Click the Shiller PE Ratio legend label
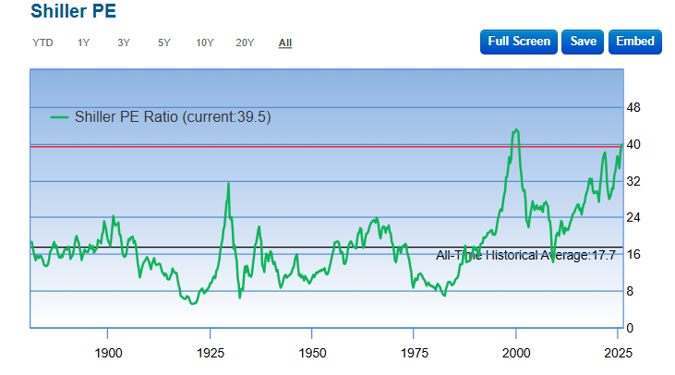 pyautogui.click(x=173, y=116)
